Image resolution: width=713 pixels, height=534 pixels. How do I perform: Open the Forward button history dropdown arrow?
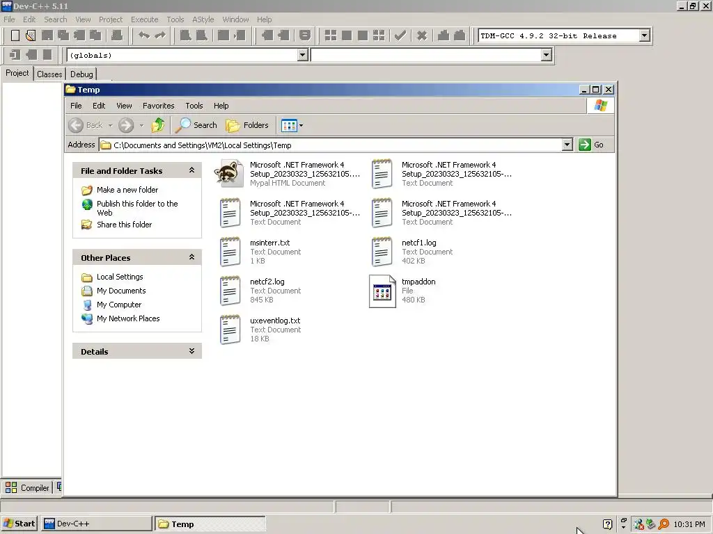141,125
